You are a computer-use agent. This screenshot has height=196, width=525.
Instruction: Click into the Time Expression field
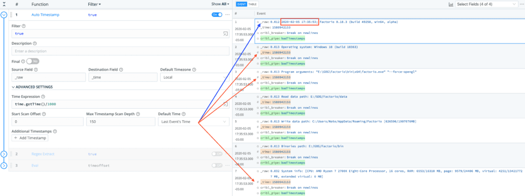(117, 105)
